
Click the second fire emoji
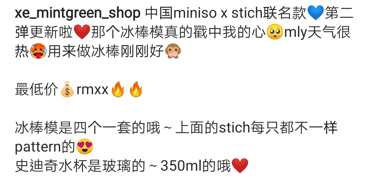pyautogui.click(x=136, y=89)
